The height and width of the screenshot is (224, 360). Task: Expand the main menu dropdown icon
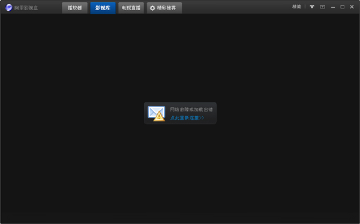(x=323, y=7)
